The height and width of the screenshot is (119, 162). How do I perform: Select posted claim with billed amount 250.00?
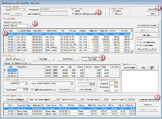tap(70, 114)
